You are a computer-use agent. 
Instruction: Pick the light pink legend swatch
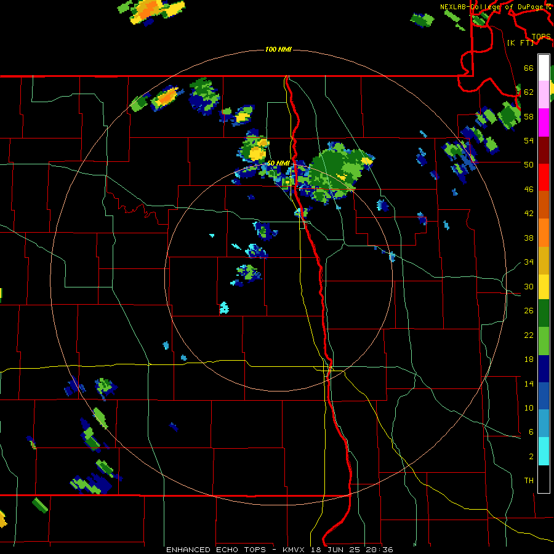click(x=544, y=95)
